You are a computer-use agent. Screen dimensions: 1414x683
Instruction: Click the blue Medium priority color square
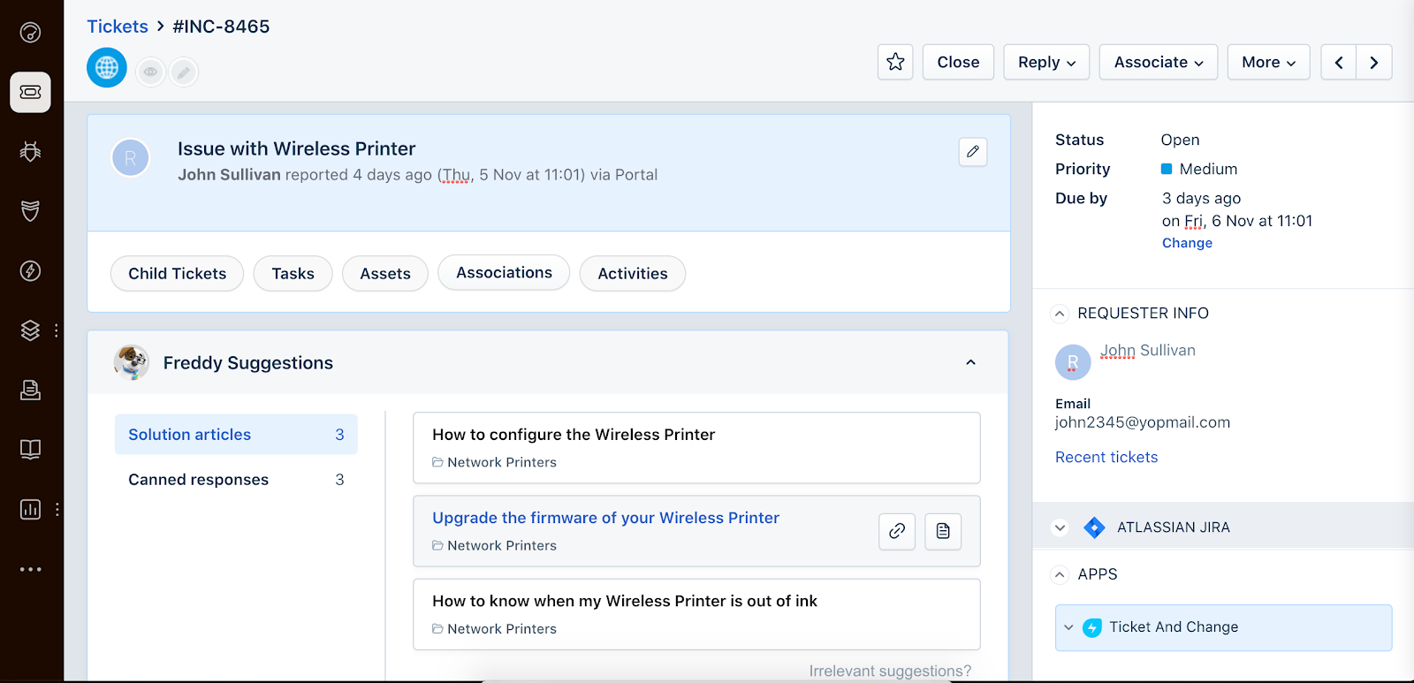tap(1167, 169)
